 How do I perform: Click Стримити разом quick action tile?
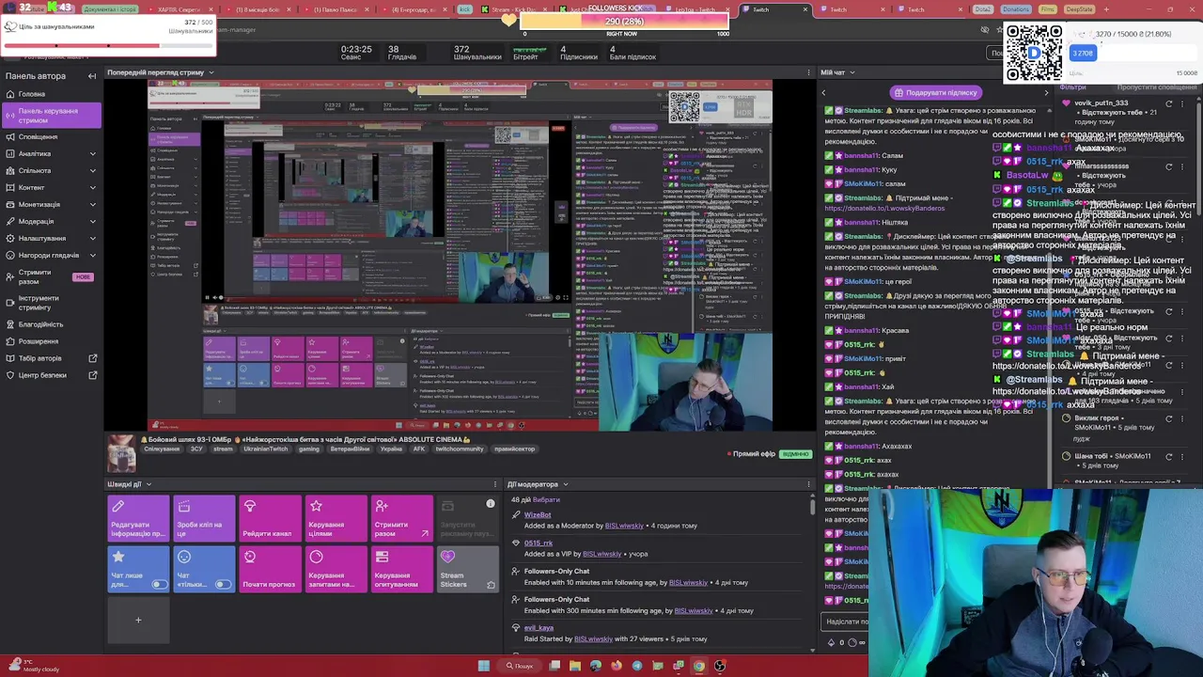[401, 518]
